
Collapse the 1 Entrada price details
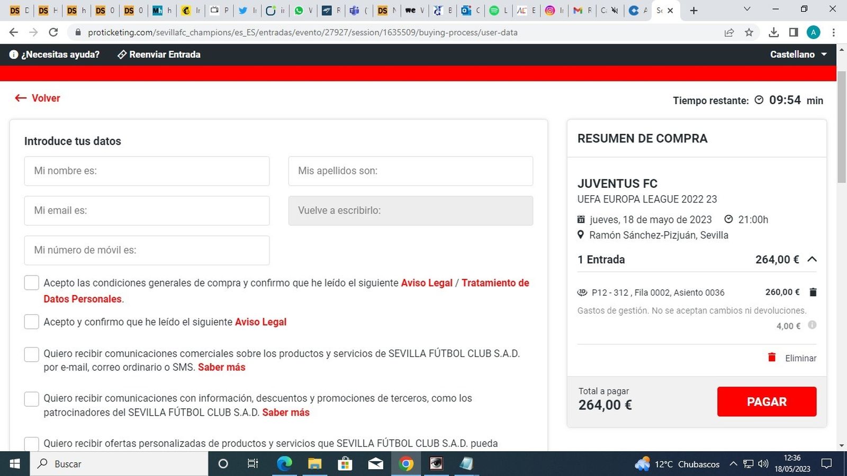pyautogui.click(x=813, y=259)
